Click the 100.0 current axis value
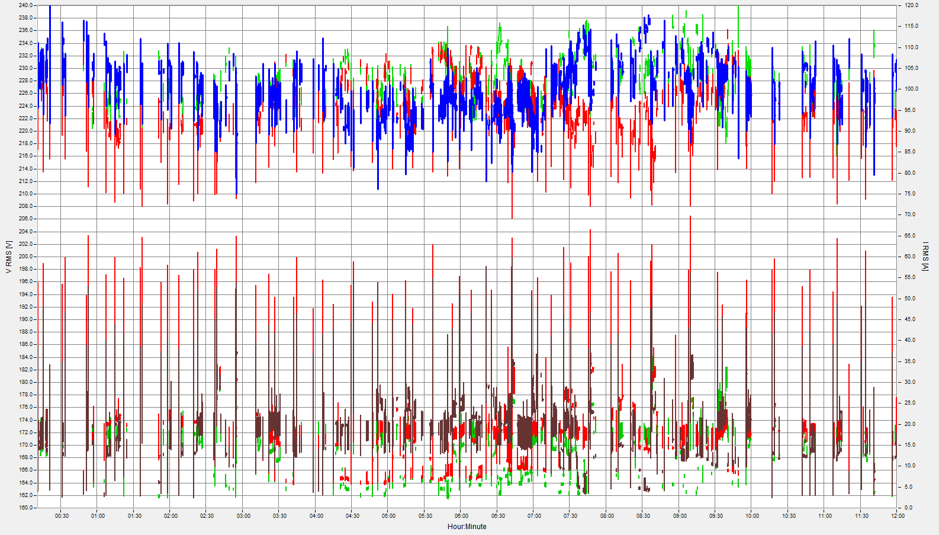This screenshot has width=939, height=535. [x=912, y=89]
